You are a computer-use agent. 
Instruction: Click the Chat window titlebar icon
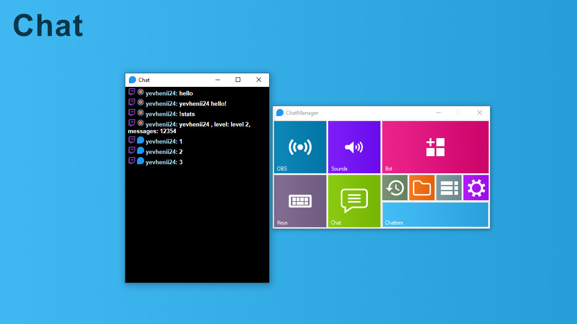[x=132, y=80]
